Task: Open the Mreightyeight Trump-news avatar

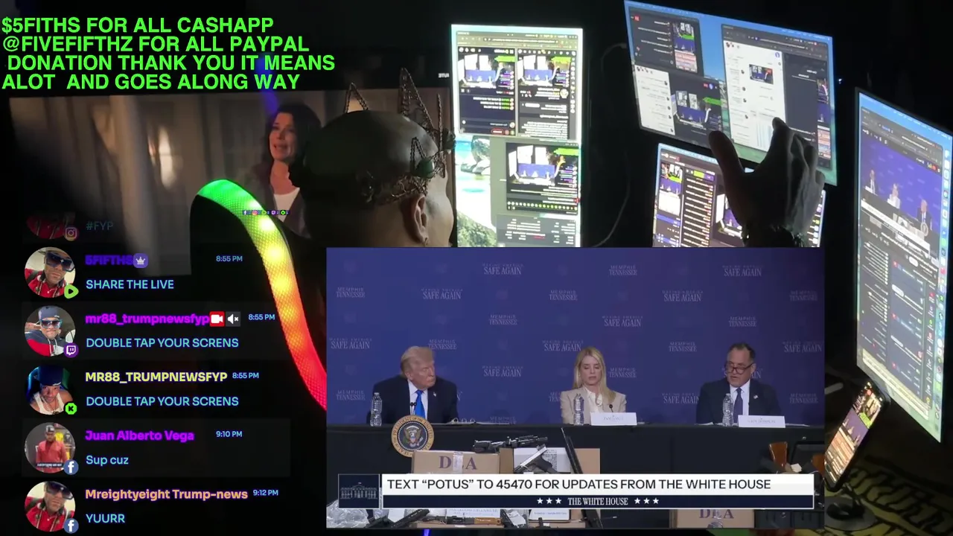Action: [x=49, y=506]
